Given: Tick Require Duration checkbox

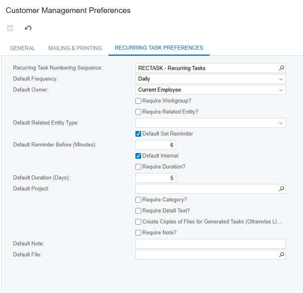Looking at the screenshot, I should coord(138,167).
